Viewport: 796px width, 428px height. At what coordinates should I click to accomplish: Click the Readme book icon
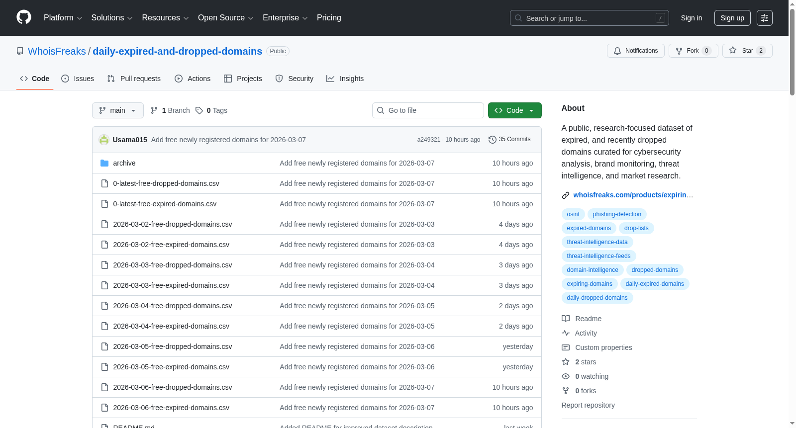pyautogui.click(x=566, y=319)
